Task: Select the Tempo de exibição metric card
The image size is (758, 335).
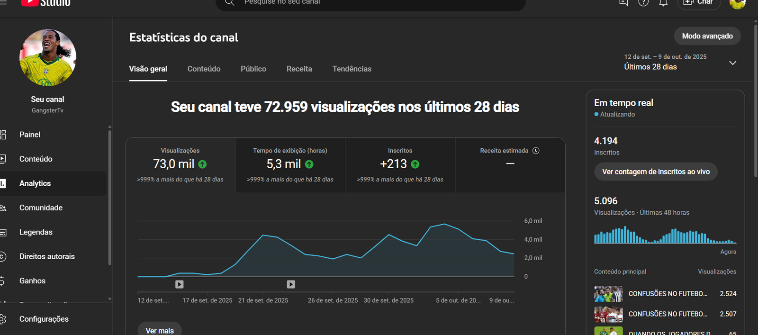Action: pos(290,165)
